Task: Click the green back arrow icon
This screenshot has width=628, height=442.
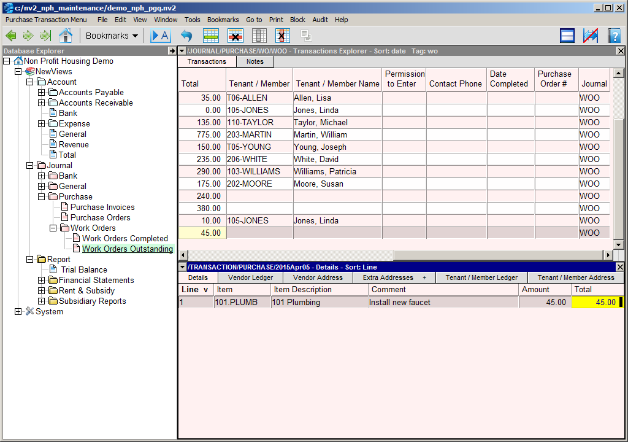Action: tap(10, 36)
